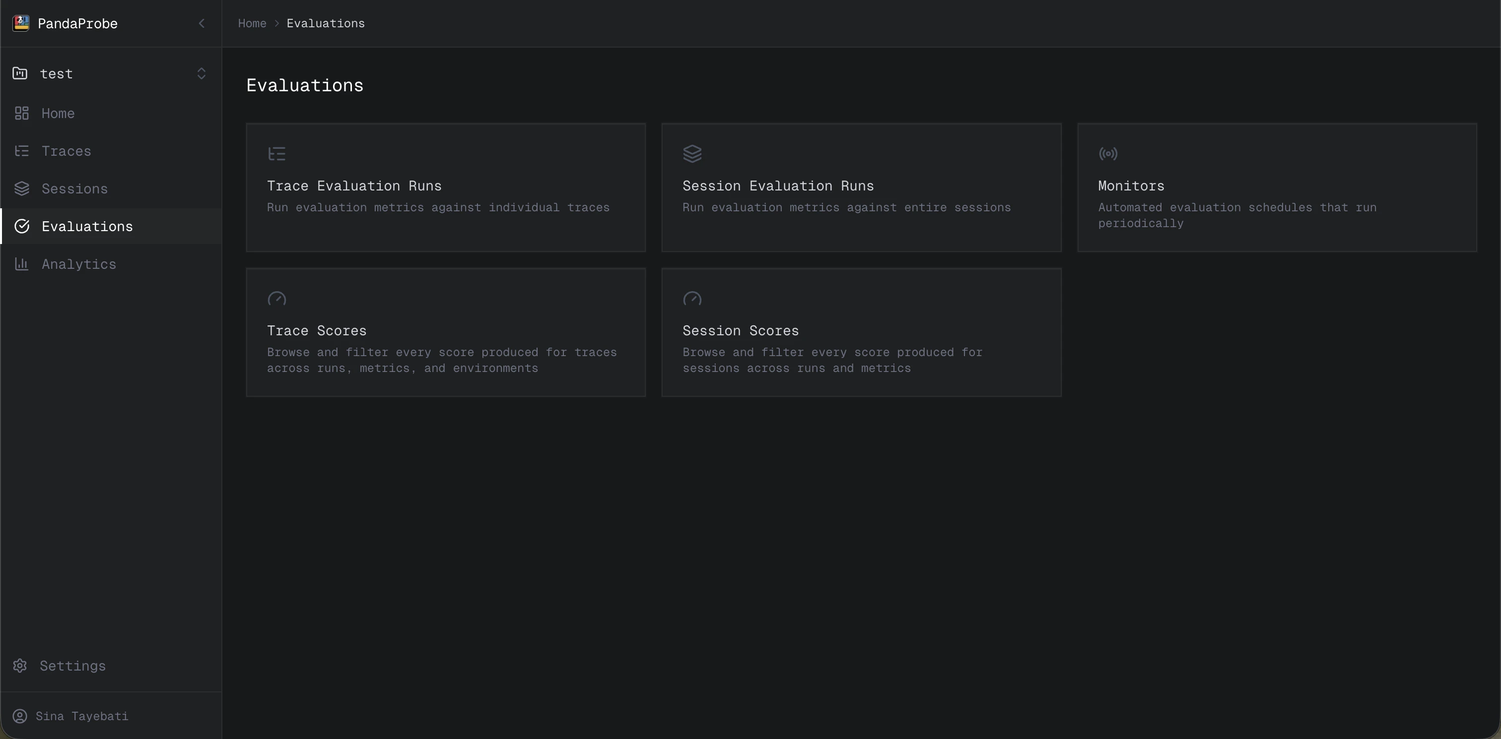Select Evaluations in the sidebar
Viewport: 1501px width, 739px height.
[111, 226]
